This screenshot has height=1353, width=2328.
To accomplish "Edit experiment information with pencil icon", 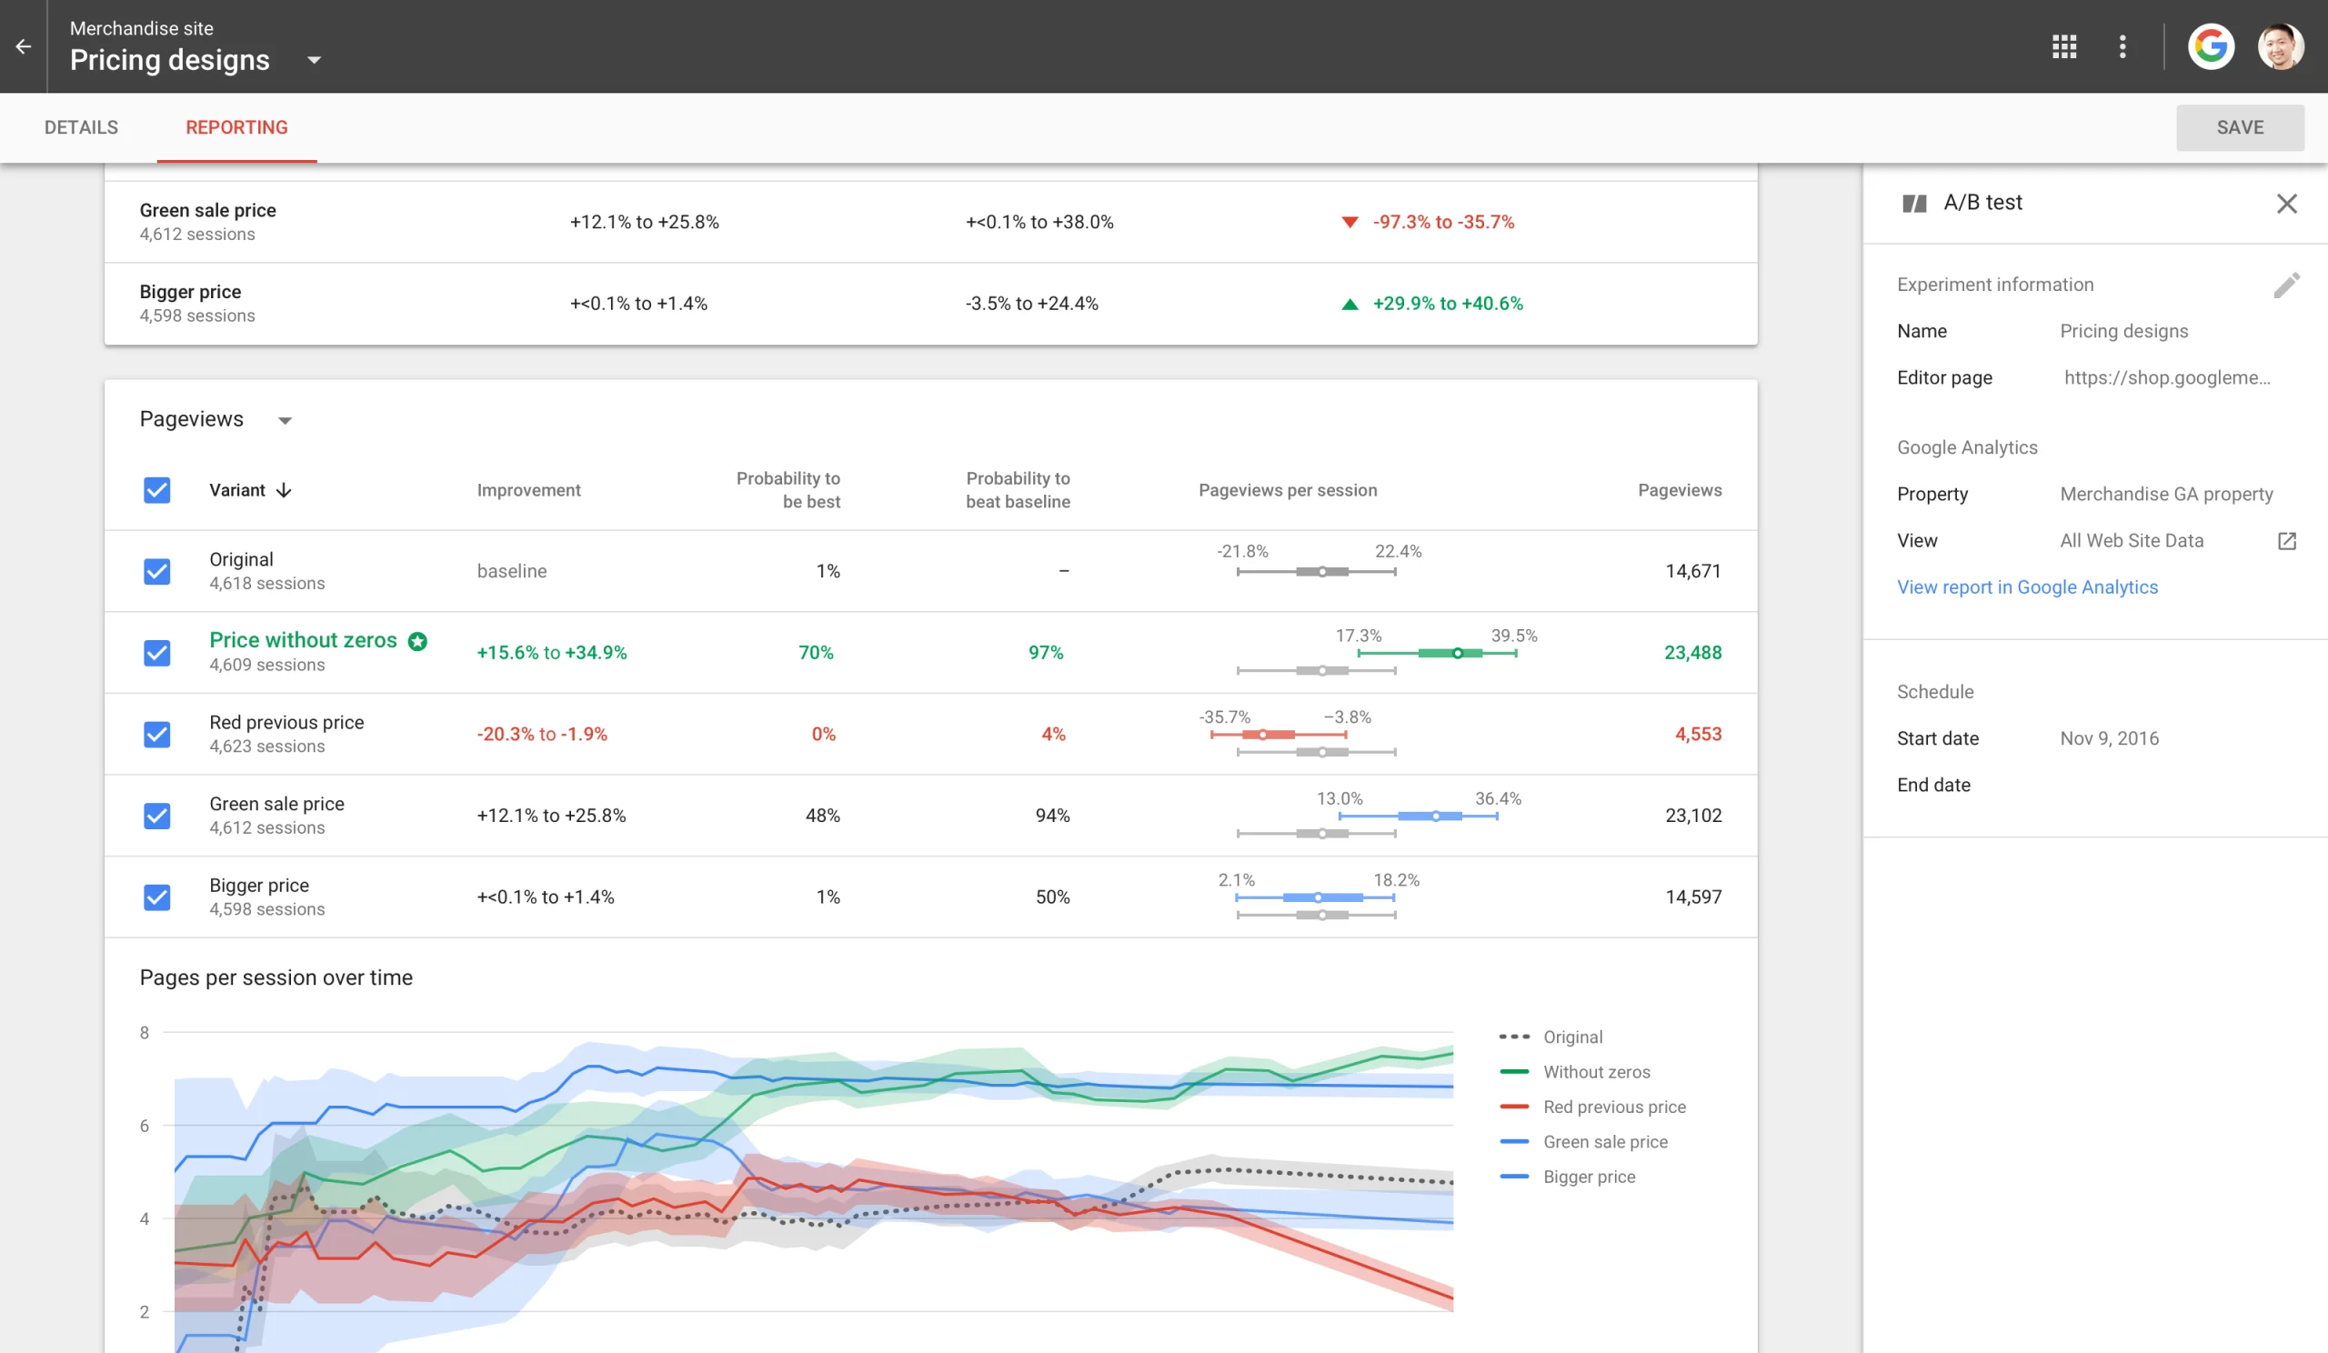I will point(2288,285).
